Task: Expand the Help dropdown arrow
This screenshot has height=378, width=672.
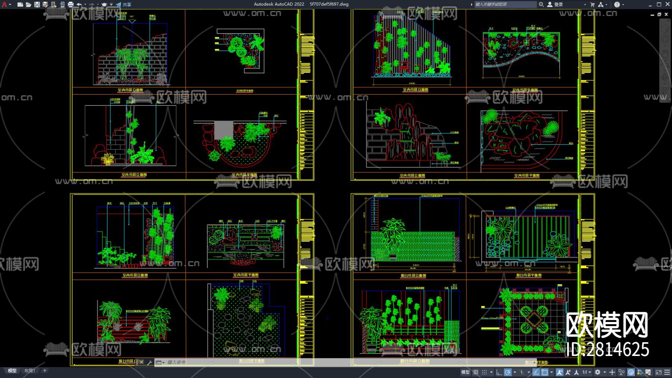Action: [623, 4]
